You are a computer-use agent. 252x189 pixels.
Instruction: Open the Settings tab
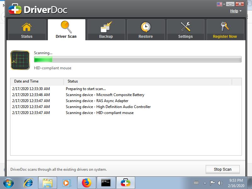point(186,30)
